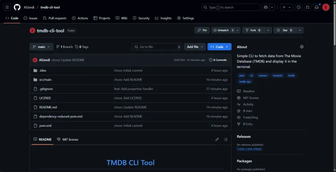Image resolution: width=336 pixels, height=172 pixels.
Task: Open the ASJordi owner link in breadcrumb
Action: pyautogui.click(x=29, y=7)
